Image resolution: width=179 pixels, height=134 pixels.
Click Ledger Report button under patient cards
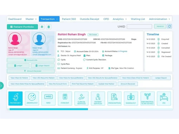pos(43,66)
